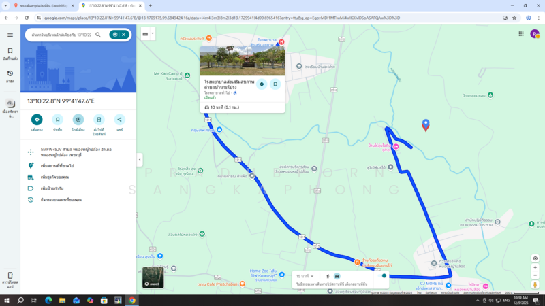
Task: Click the add a label option
Action: click(x=52, y=188)
